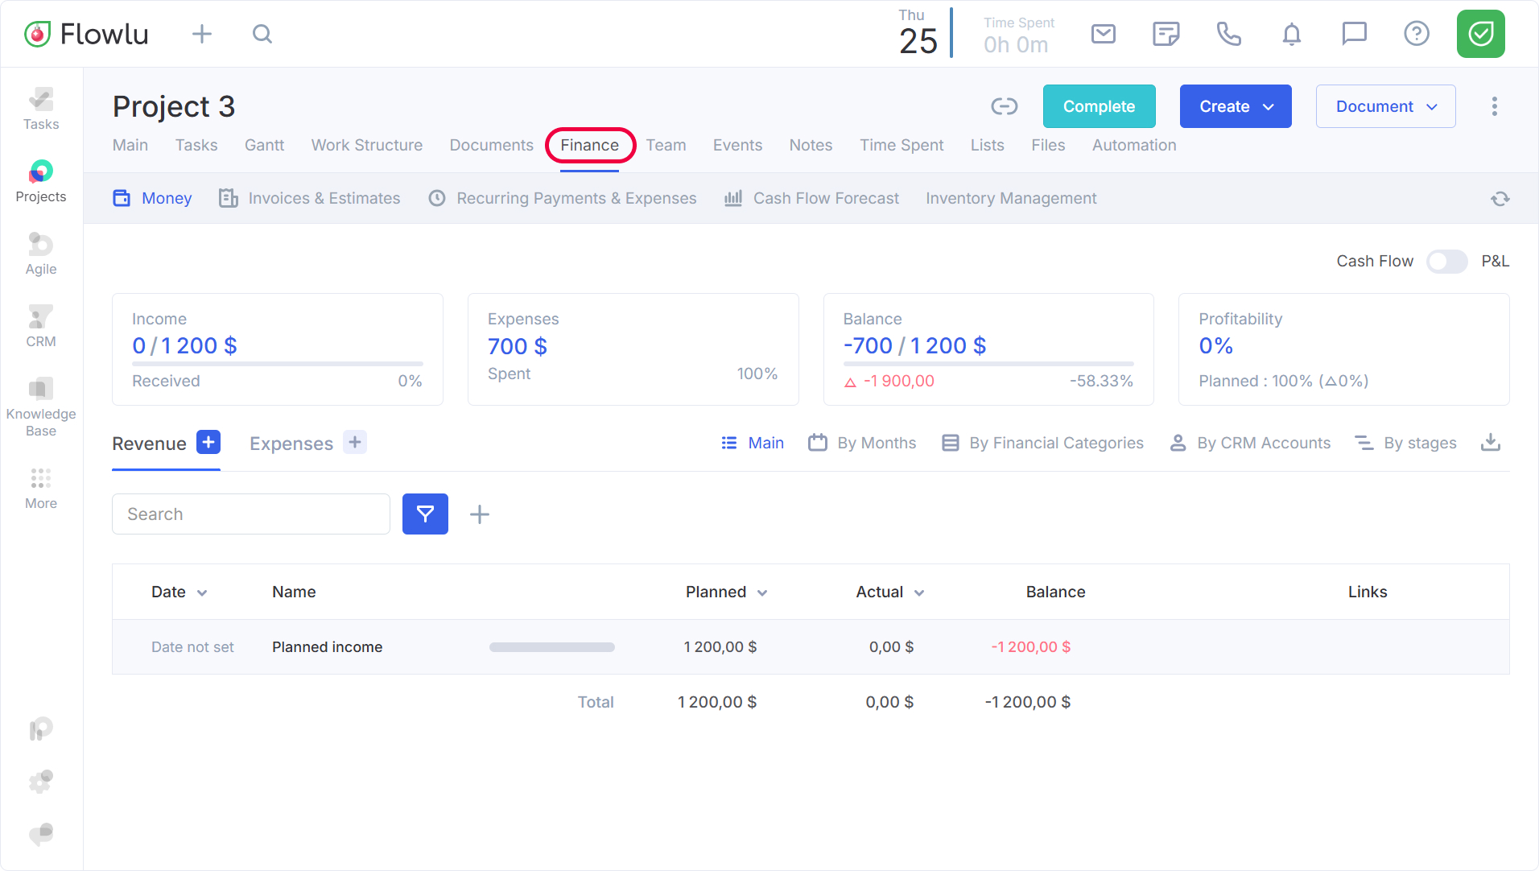Open Invoices & Estimates section
1539x871 pixels.
click(x=309, y=198)
